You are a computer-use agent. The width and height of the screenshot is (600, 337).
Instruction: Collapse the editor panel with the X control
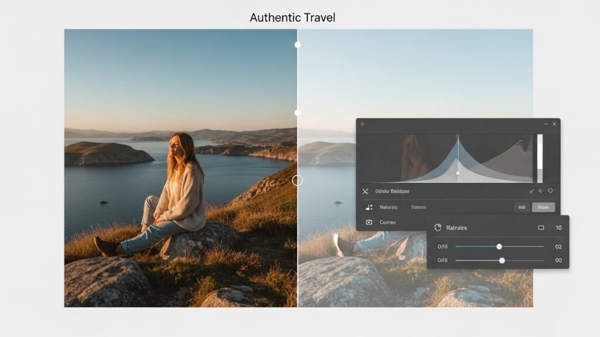tap(365, 191)
